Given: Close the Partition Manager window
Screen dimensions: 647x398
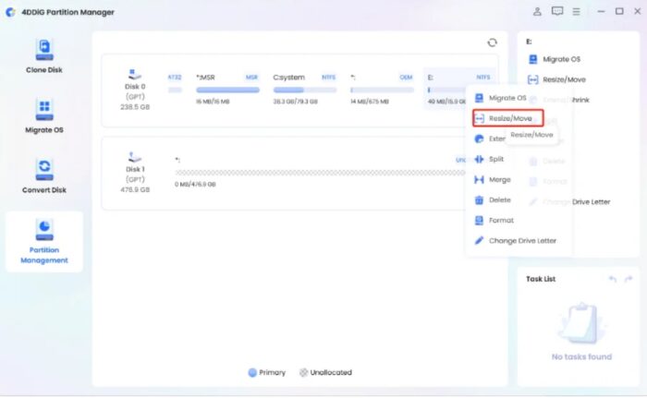Looking at the screenshot, I should pyautogui.click(x=638, y=12).
